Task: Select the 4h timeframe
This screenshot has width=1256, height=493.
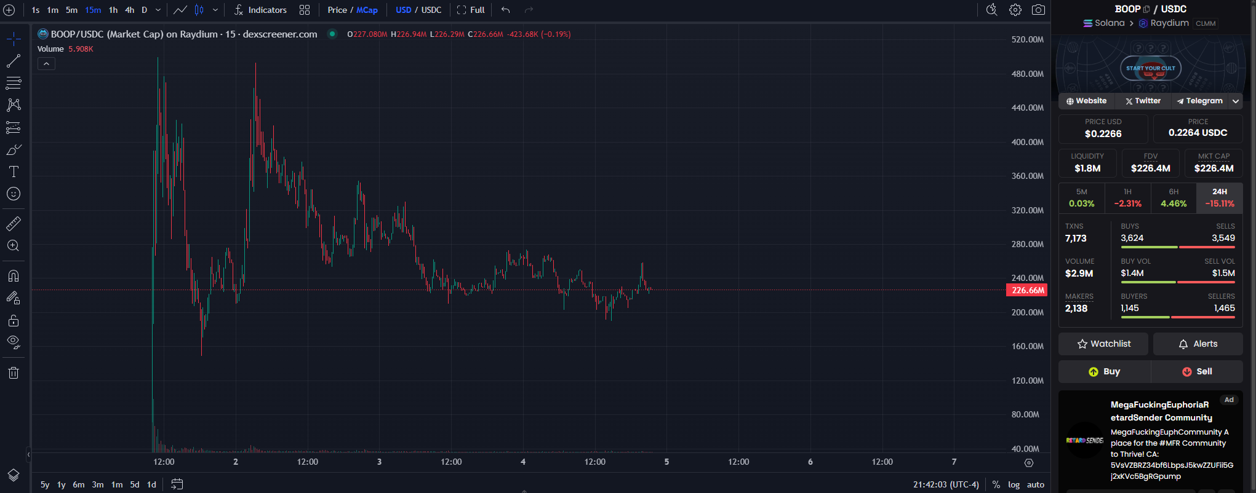Action: pyautogui.click(x=130, y=10)
